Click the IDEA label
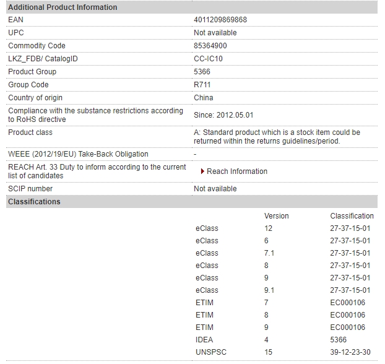The width and height of the screenshot is (385, 364). [204, 340]
